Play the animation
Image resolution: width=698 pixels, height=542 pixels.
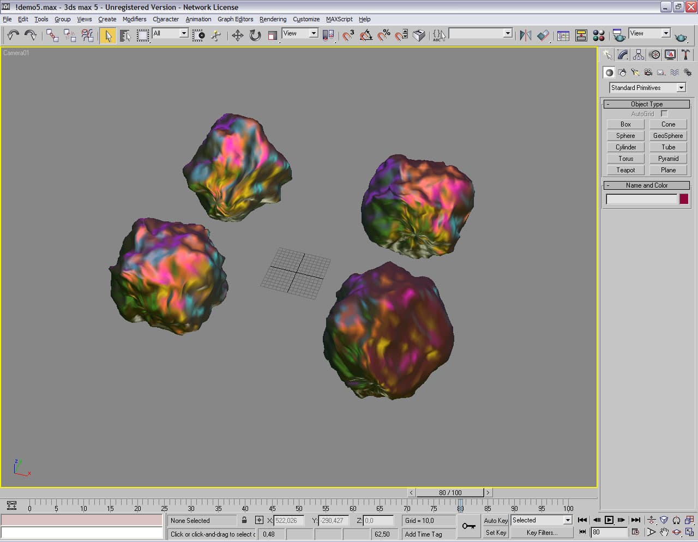click(609, 520)
